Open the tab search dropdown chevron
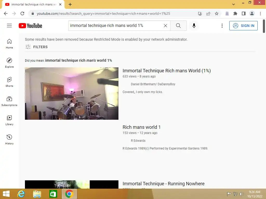Image resolution: width=266 pixels, height=199 pixels. click(x=234, y=4)
